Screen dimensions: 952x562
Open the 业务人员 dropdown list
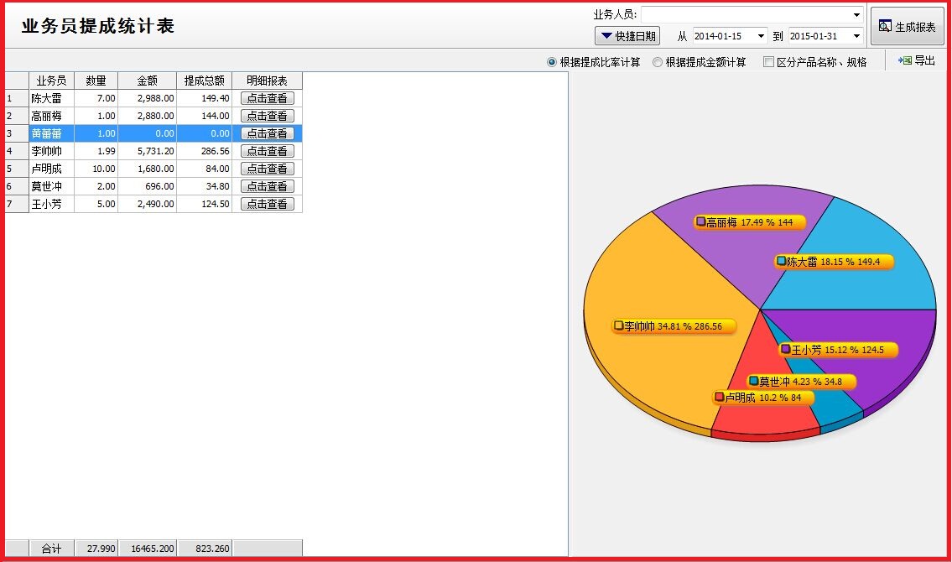pyautogui.click(x=856, y=14)
